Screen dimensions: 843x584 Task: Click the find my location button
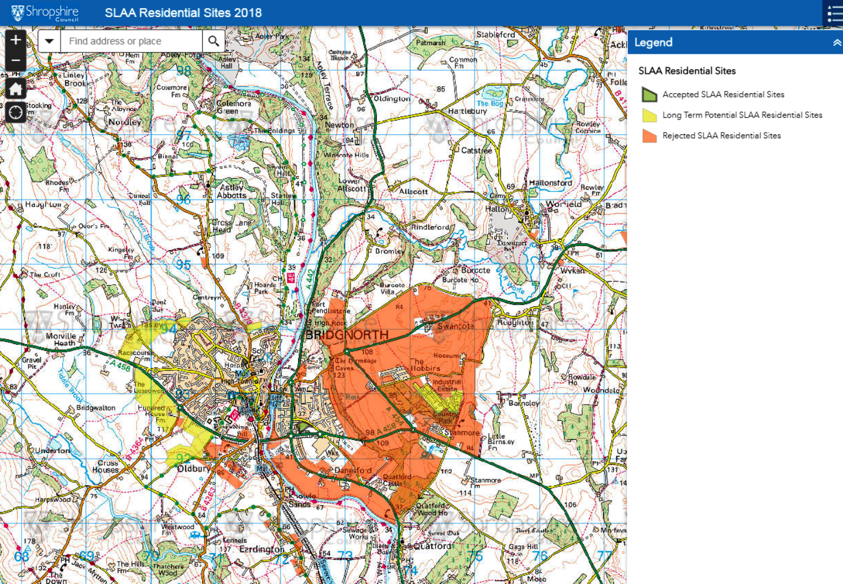pyautogui.click(x=15, y=113)
